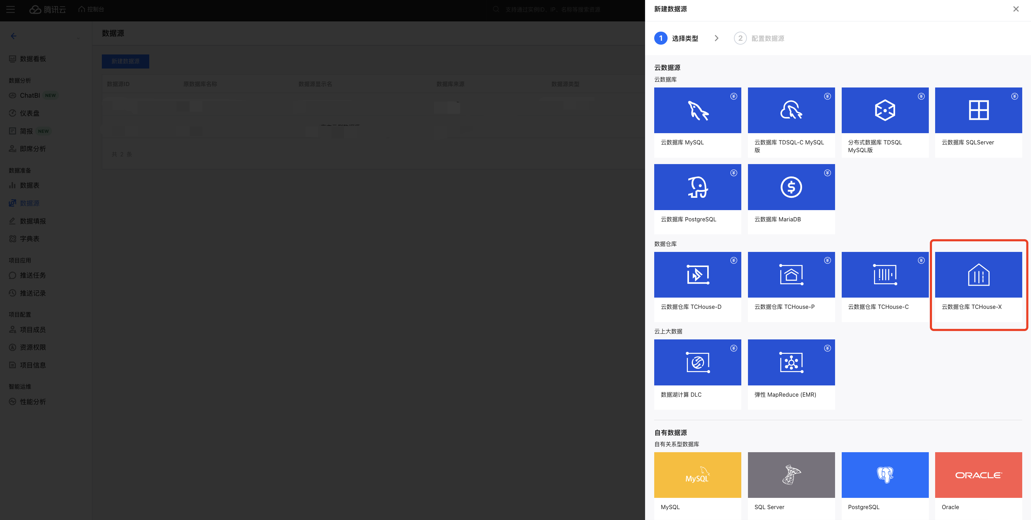Open the 数据表 sidebar menu item
This screenshot has width=1031, height=520.
coord(29,186)
